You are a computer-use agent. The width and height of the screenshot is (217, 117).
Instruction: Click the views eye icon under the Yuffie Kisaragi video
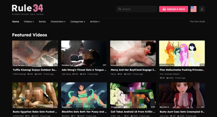point(28,74)
